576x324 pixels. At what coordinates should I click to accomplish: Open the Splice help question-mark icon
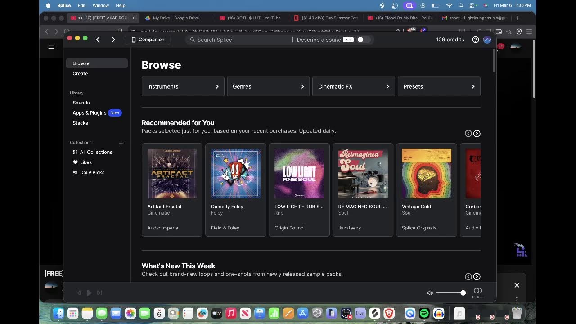point(476,40)
